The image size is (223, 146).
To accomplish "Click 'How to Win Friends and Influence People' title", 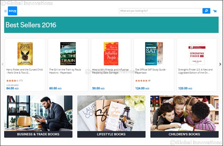I will point(110,71).
